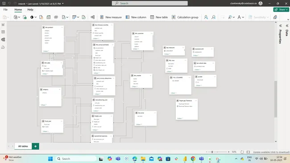This screenshot has width=290, height=163.
Task: Click the Share button
Action: click(x=281, y=10)
